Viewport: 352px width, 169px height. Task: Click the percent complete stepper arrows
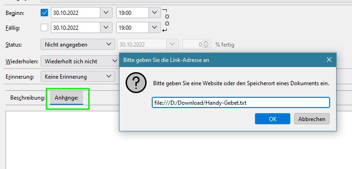206,44
